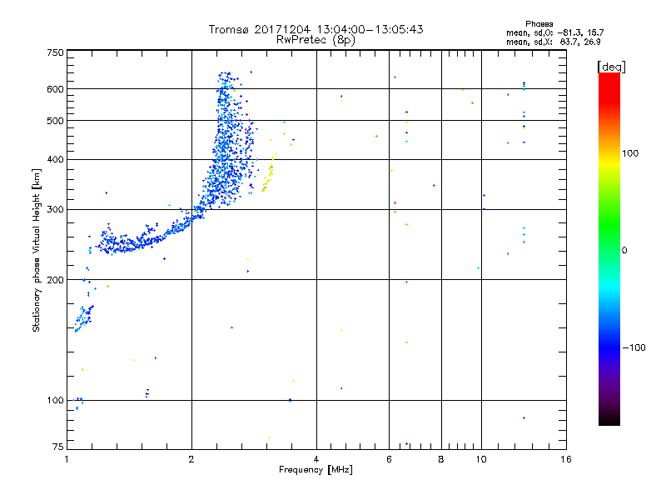Click the black end of the colorbar
666x500 pixels.
click(x=609, y=419)
